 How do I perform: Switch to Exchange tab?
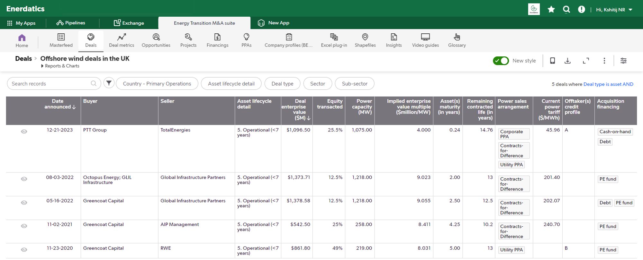[x=129, y=23]
